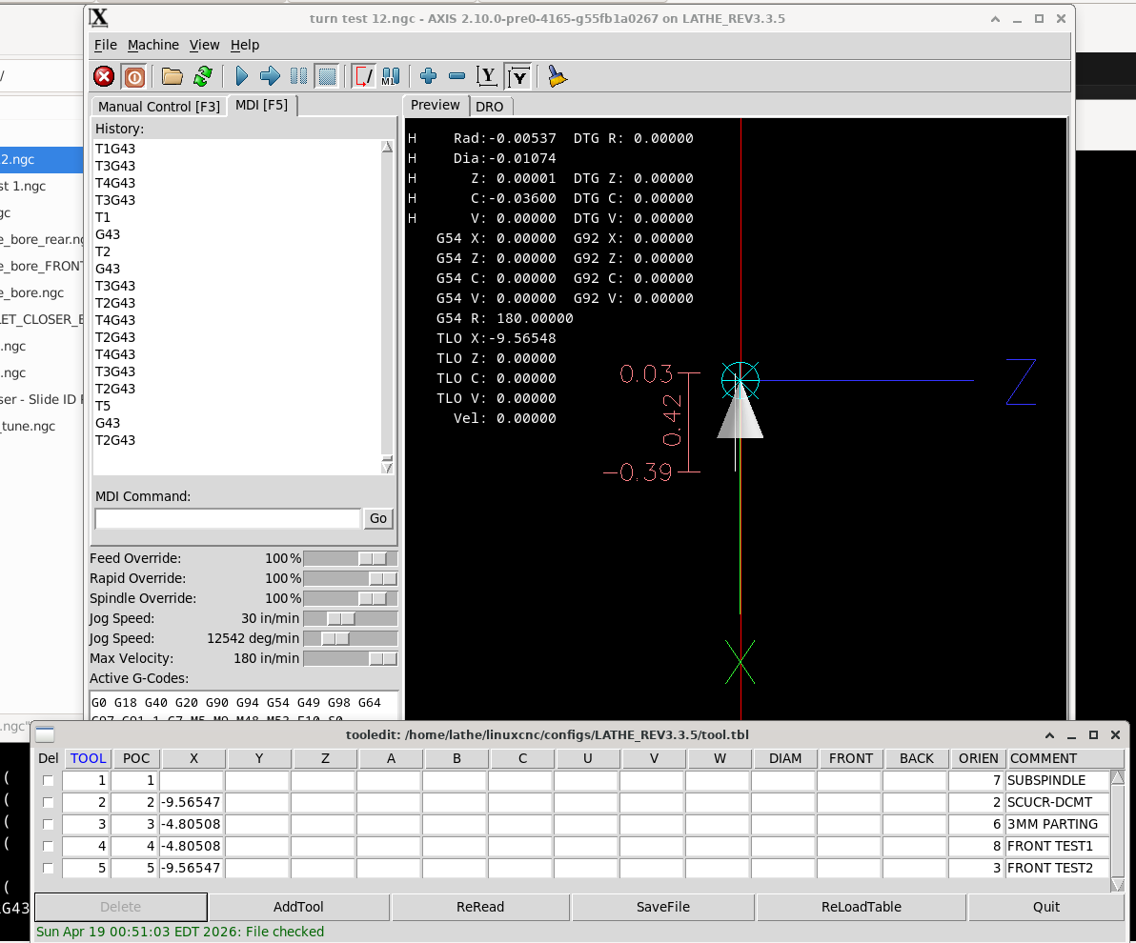Check the Del box for tool 5
The image size is (1136, 943).
(x=48, y=869)
